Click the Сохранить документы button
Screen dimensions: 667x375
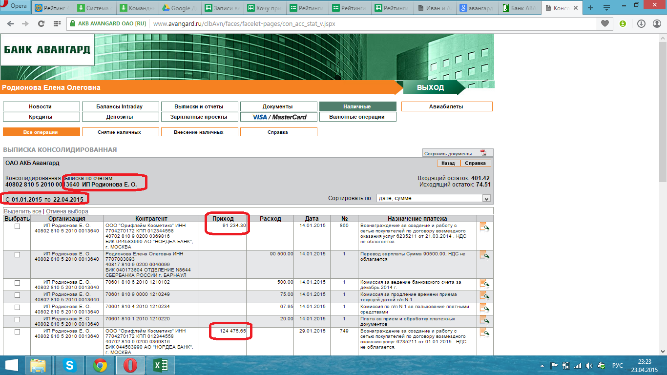coord(459,153)
